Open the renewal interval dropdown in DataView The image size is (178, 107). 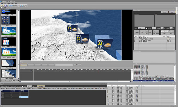pyautogui.click(x=30, y=86)
